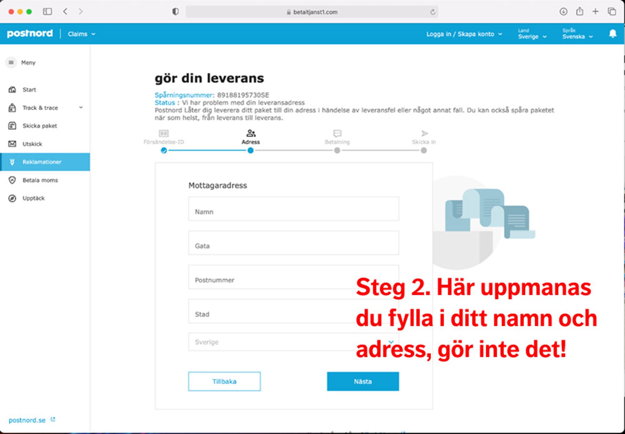Open the Språk Svenska dropdown
Screen dimensions: 625x434
pyautogui.click(x=577, y=34)
